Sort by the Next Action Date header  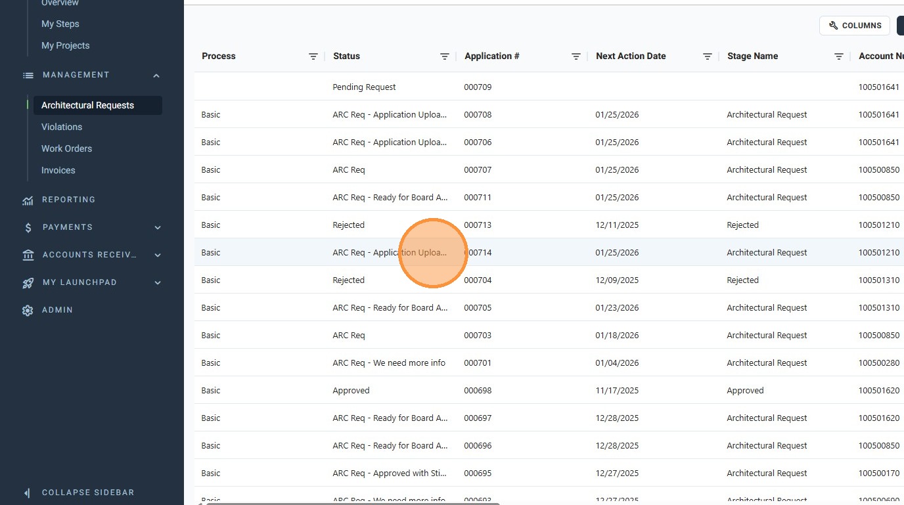pyautogui.click(x=631, y=56)
